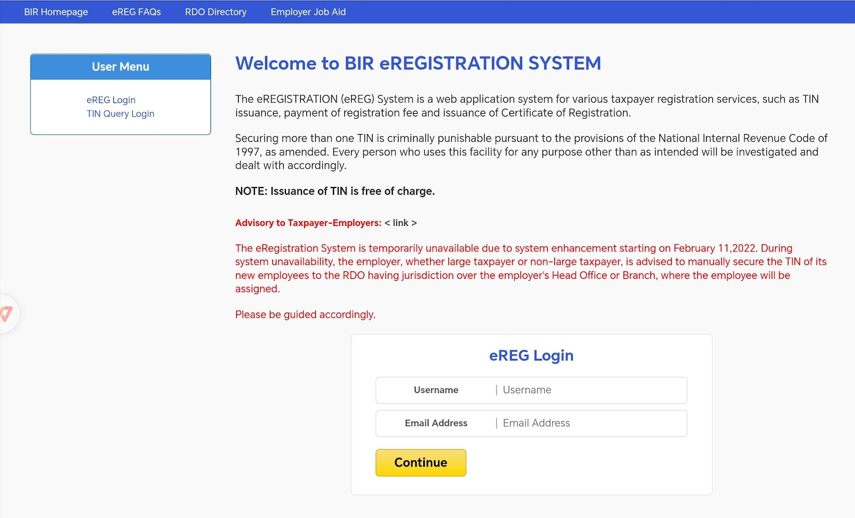Image resolution: width=855 pixels, height=518 pixels.
Task: Click the bold 'Email Address' field label
Action: point(436,423)
